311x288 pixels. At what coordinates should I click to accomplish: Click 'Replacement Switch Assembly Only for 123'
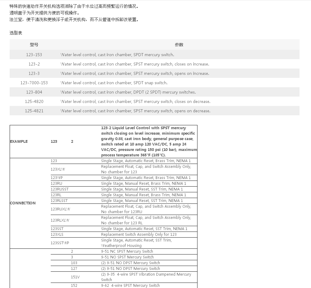coord(139,234)
